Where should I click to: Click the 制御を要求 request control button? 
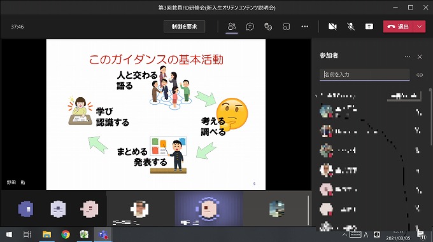coord(184,27)
